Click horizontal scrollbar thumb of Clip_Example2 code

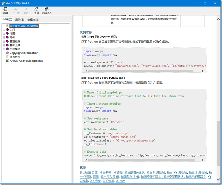click(141, 160)
